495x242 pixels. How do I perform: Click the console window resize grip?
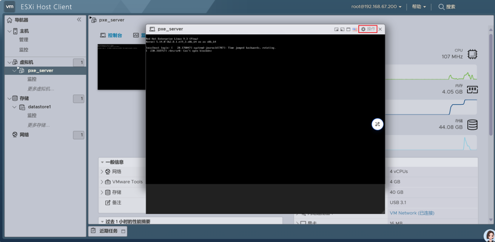tap(383, 212)
